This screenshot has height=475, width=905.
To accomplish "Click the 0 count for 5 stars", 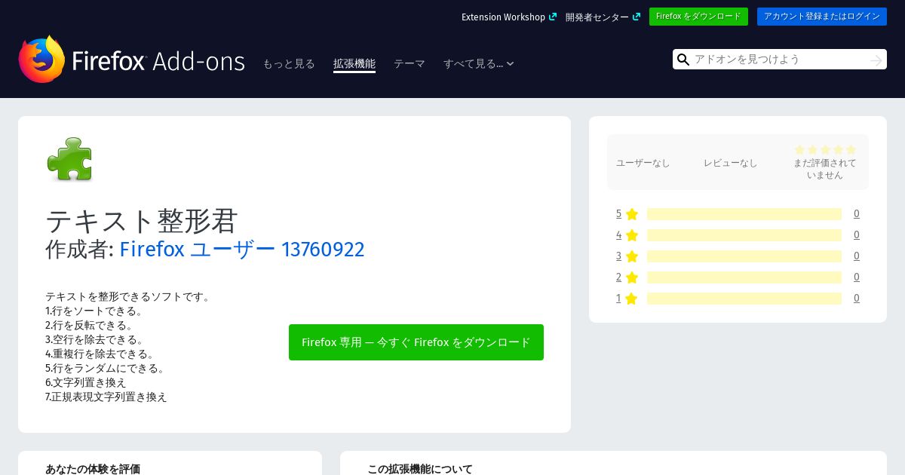I will [x=857, y=214].
